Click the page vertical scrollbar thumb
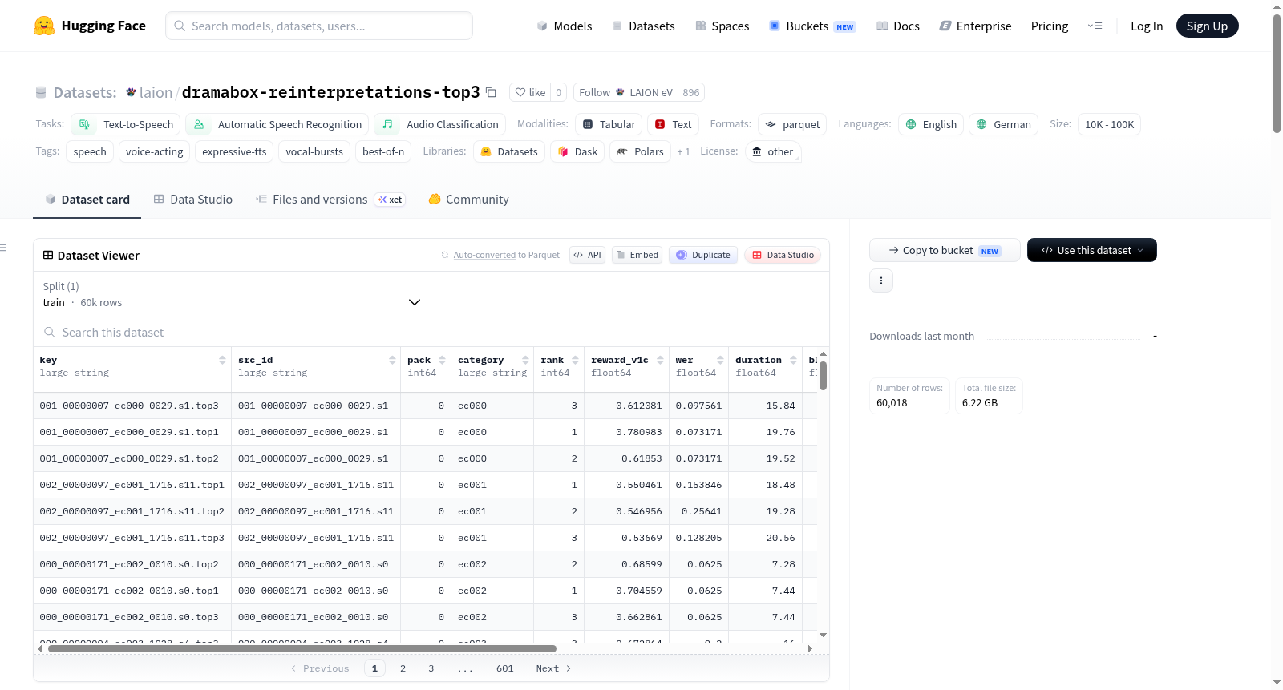The height and width of the screenshot is (690, 1283). point(1277,74)
